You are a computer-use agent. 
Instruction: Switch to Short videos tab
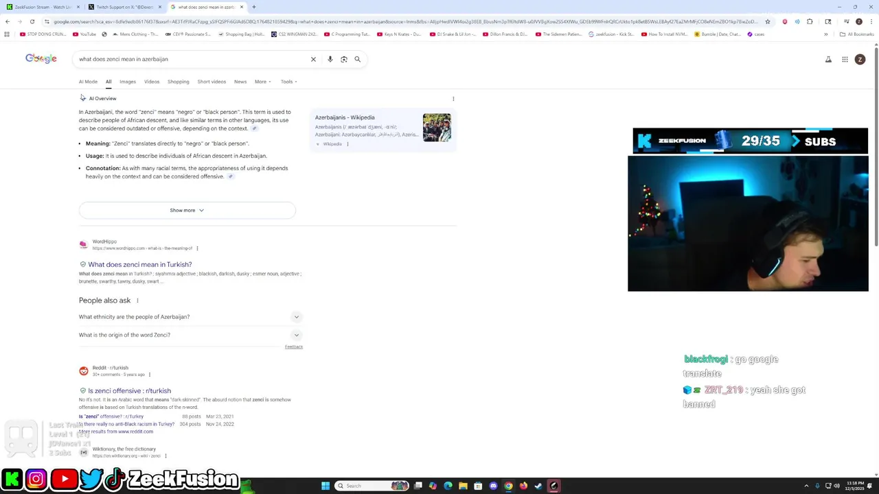point(212,82)
